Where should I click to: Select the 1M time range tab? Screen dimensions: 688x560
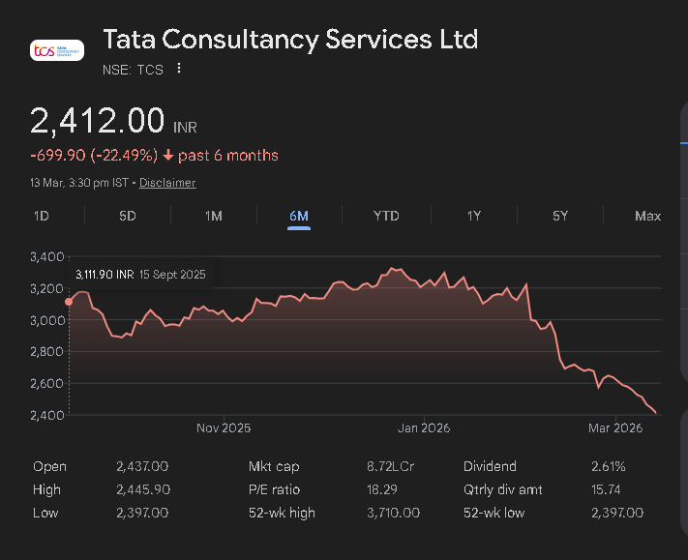[214, 216]
